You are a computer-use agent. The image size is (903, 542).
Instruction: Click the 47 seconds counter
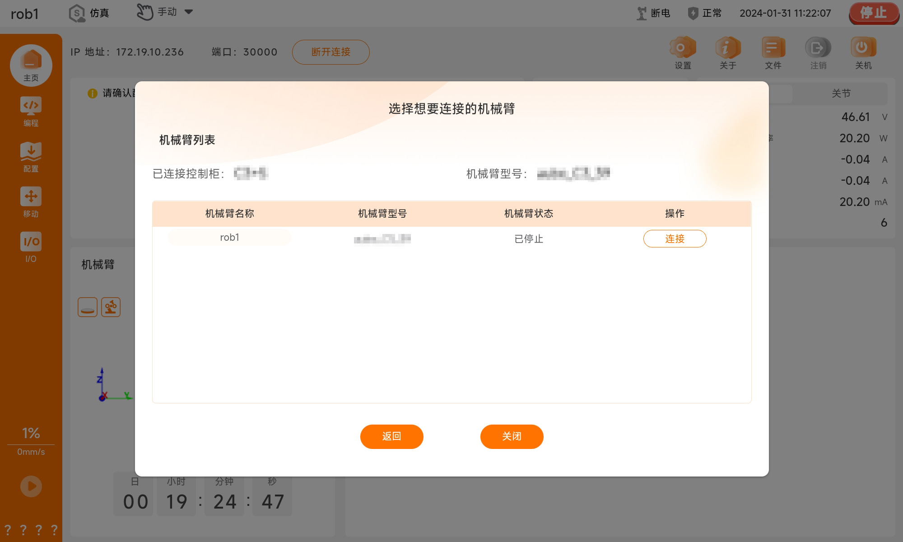point(273,502)
